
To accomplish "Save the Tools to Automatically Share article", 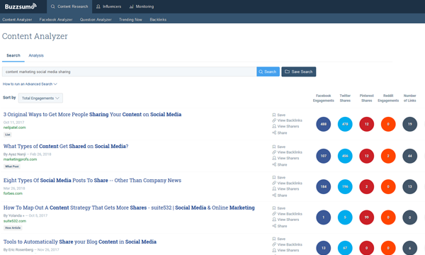I will [x=279, y=239].
